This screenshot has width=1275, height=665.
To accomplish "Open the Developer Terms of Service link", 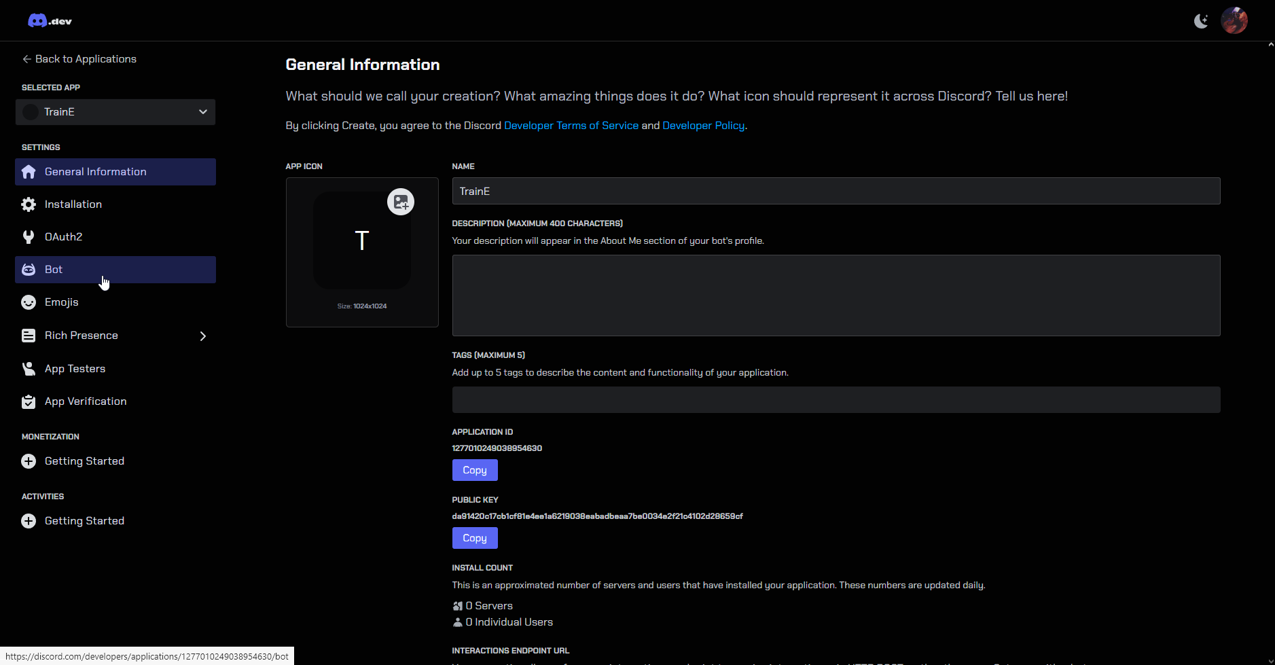I will point(571,126).
